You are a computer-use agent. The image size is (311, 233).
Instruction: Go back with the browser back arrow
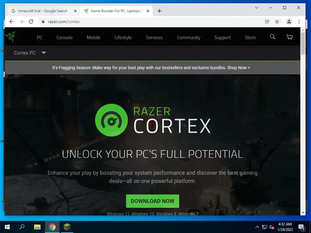12,22
